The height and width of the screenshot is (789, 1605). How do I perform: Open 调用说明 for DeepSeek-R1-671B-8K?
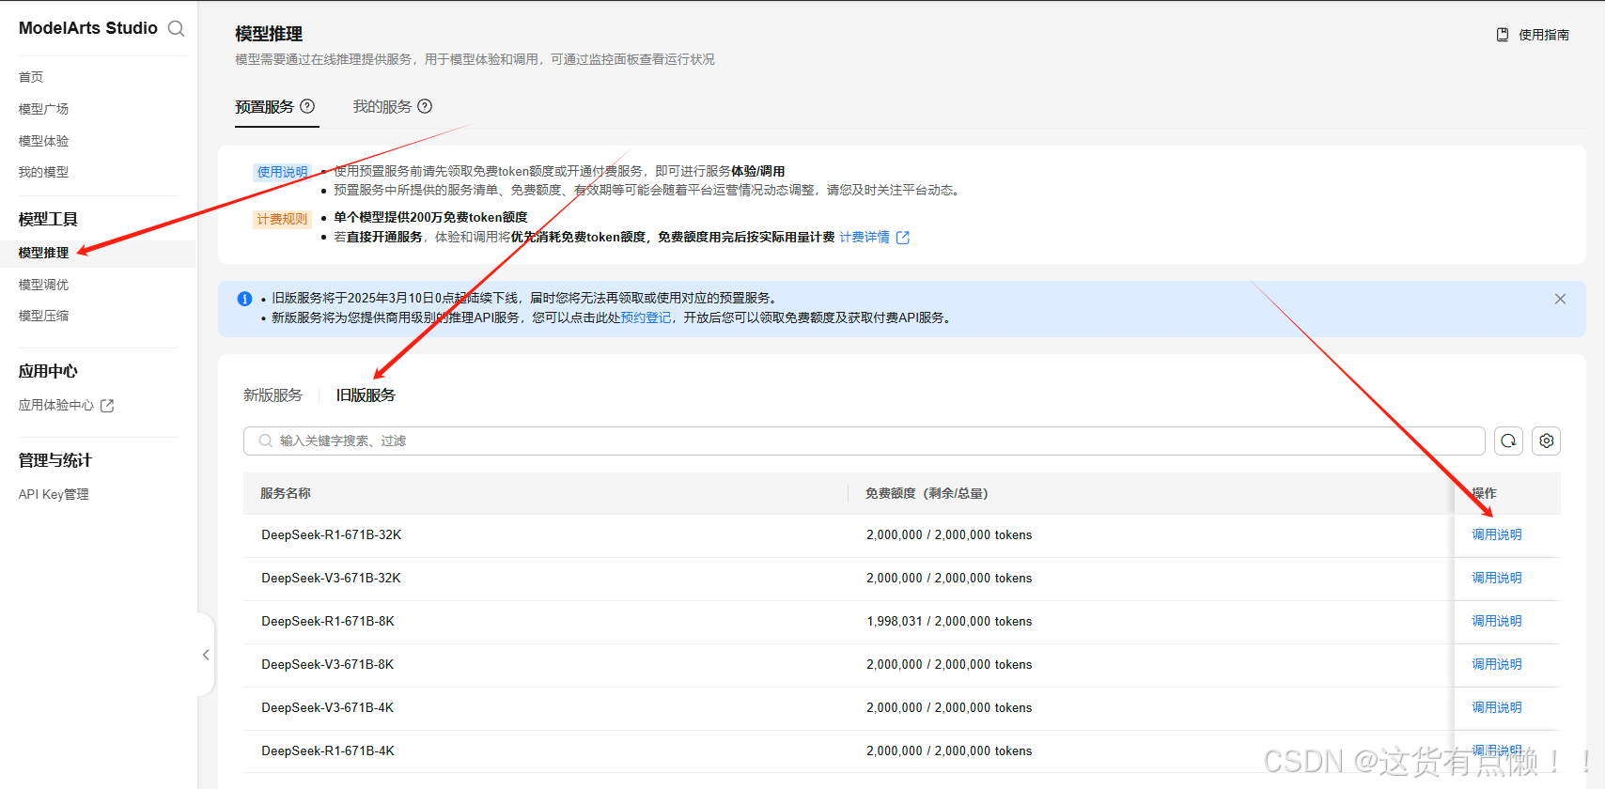pos(1497,621)
